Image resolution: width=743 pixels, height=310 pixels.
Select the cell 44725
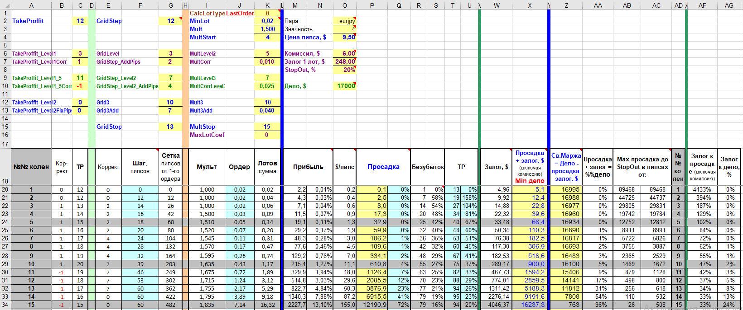(627, 197)
